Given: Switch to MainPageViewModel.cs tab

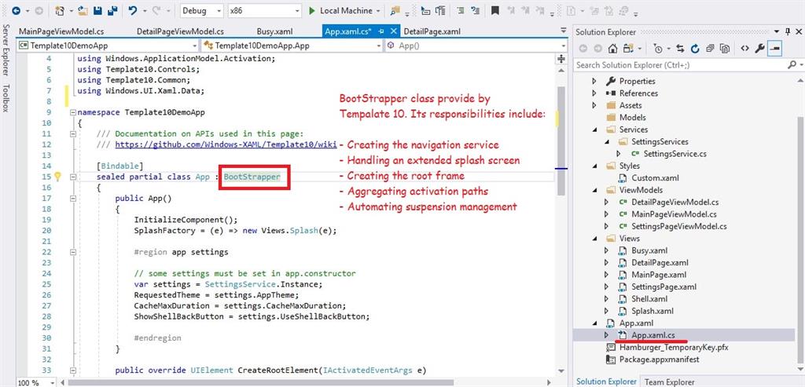Looking at the screenshot, I should point(61,31).
